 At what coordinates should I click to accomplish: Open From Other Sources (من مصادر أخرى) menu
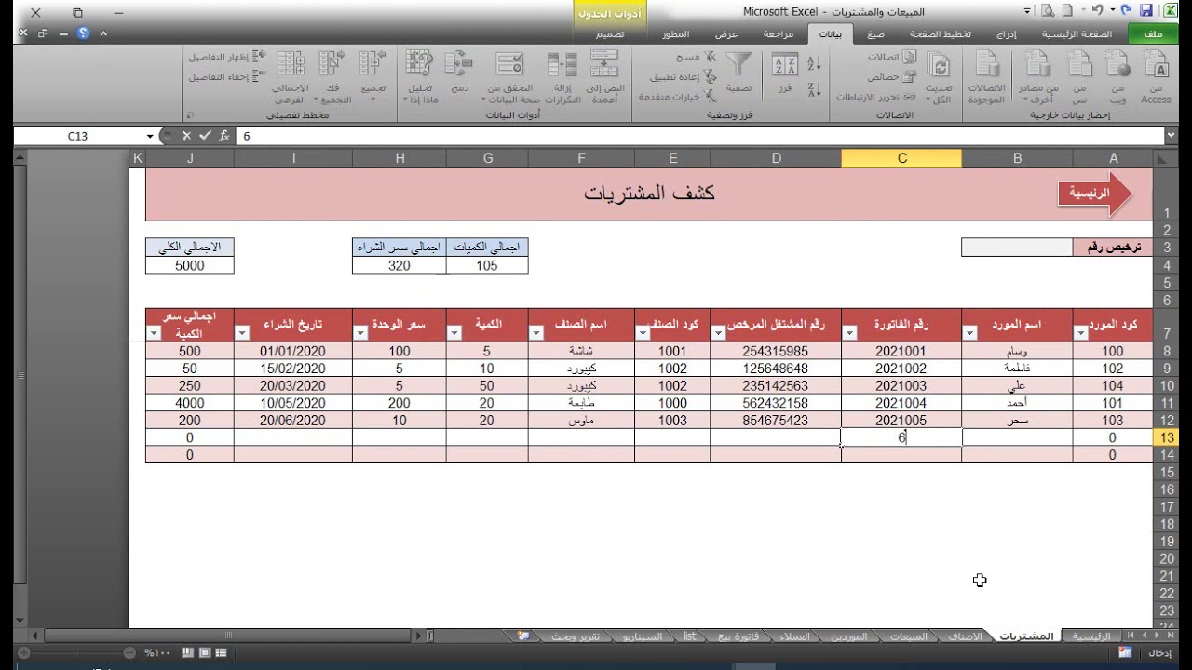(1039, 77)
